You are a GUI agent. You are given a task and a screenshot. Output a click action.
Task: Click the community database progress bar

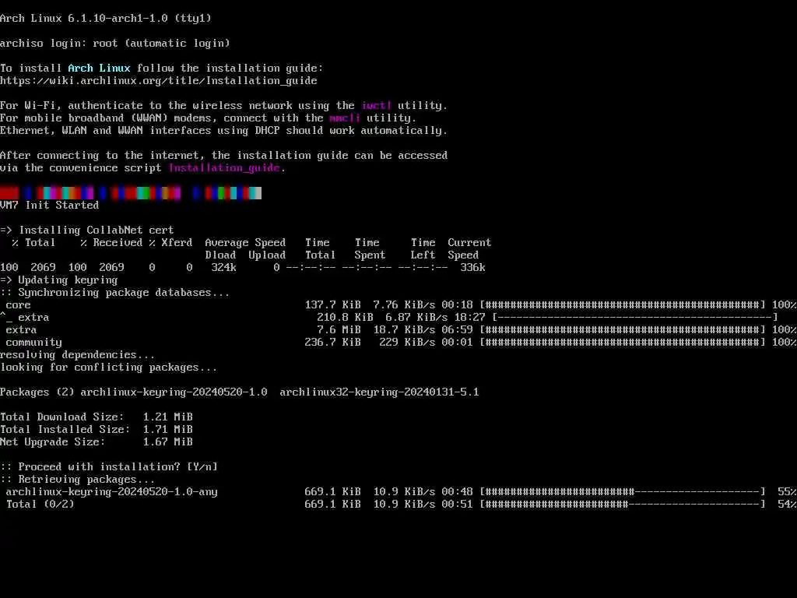(623, 343)
